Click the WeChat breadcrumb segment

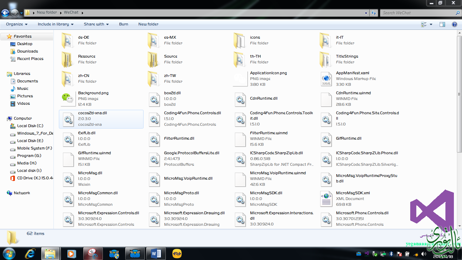pos(71,13)
